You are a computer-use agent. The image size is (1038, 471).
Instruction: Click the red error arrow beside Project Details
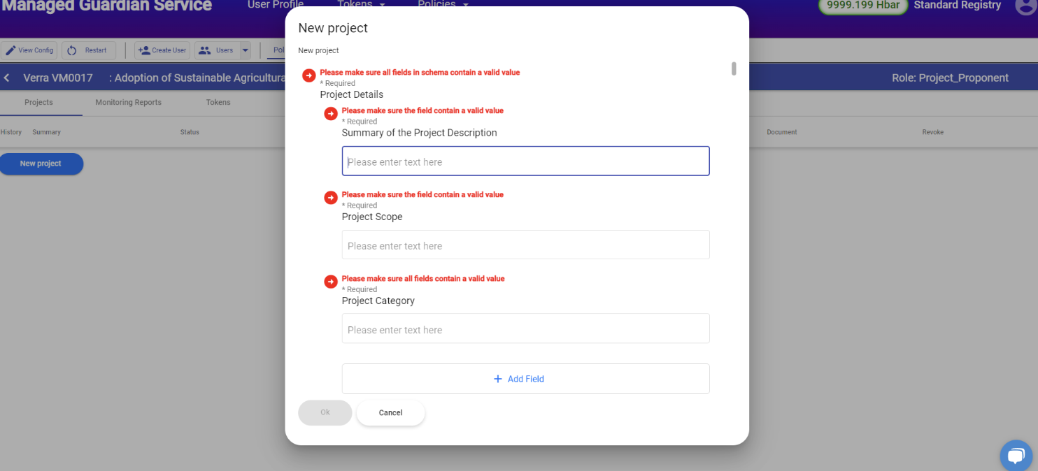tap(309, 75)
